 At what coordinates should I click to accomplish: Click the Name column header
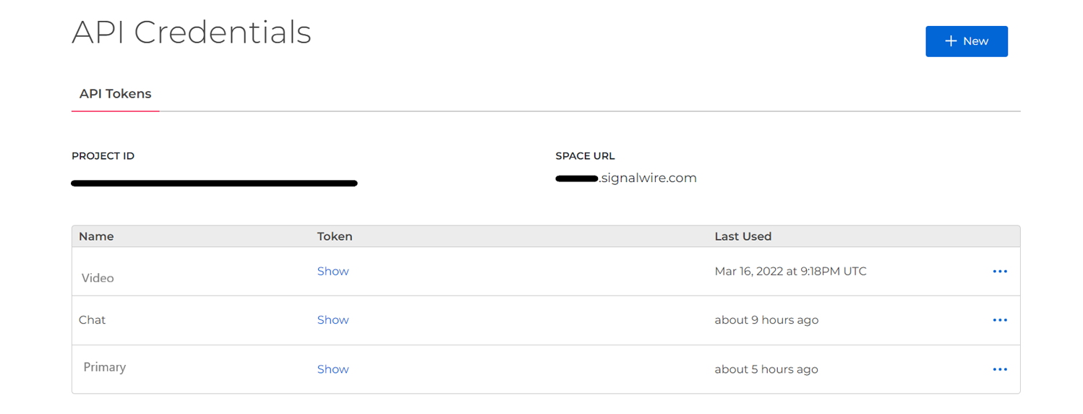click(x=96, y=236)
